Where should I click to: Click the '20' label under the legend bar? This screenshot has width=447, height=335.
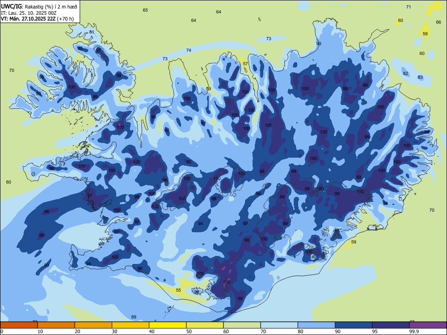tap(77, 331)
